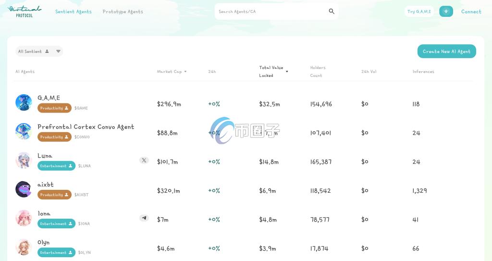Click AI Agents column header
This screenshot has height=261, width=492.
(x=25, y=72)
